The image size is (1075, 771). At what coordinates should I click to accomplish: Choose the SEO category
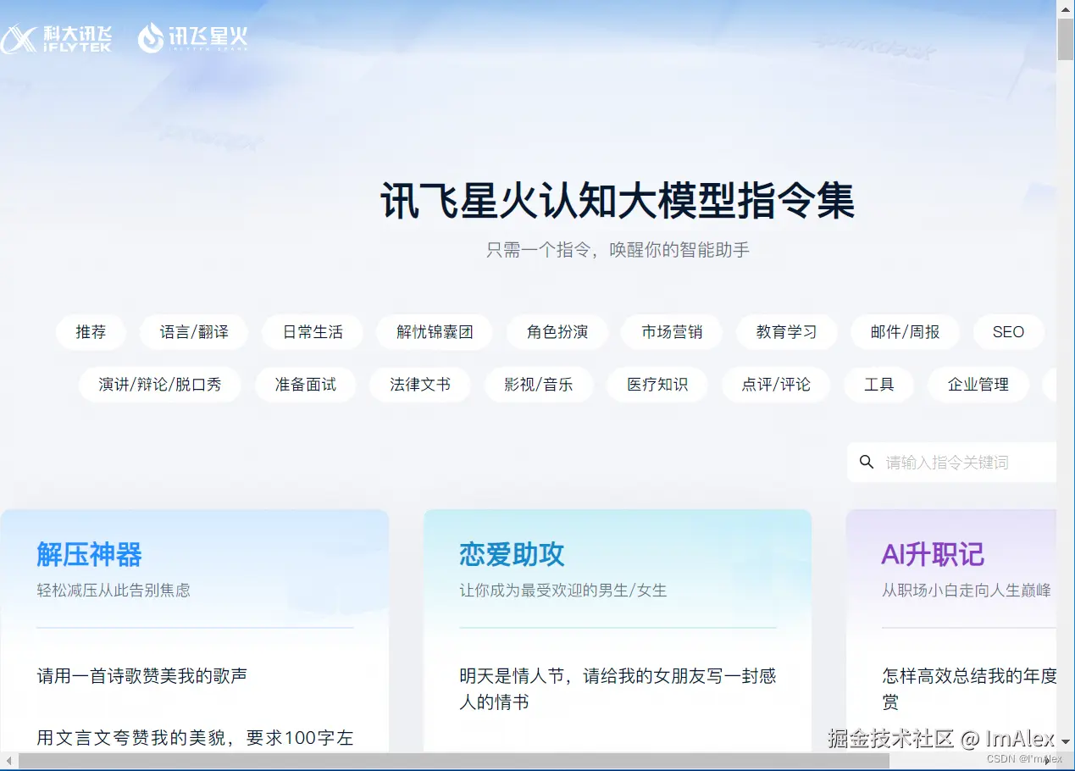(x=1008, y=332)
